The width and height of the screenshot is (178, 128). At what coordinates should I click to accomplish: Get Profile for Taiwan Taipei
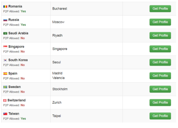[160, 116]
